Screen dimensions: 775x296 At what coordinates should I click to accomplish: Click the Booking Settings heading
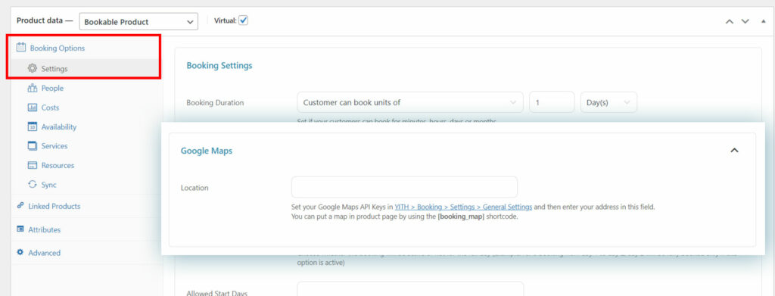[219, 65]
